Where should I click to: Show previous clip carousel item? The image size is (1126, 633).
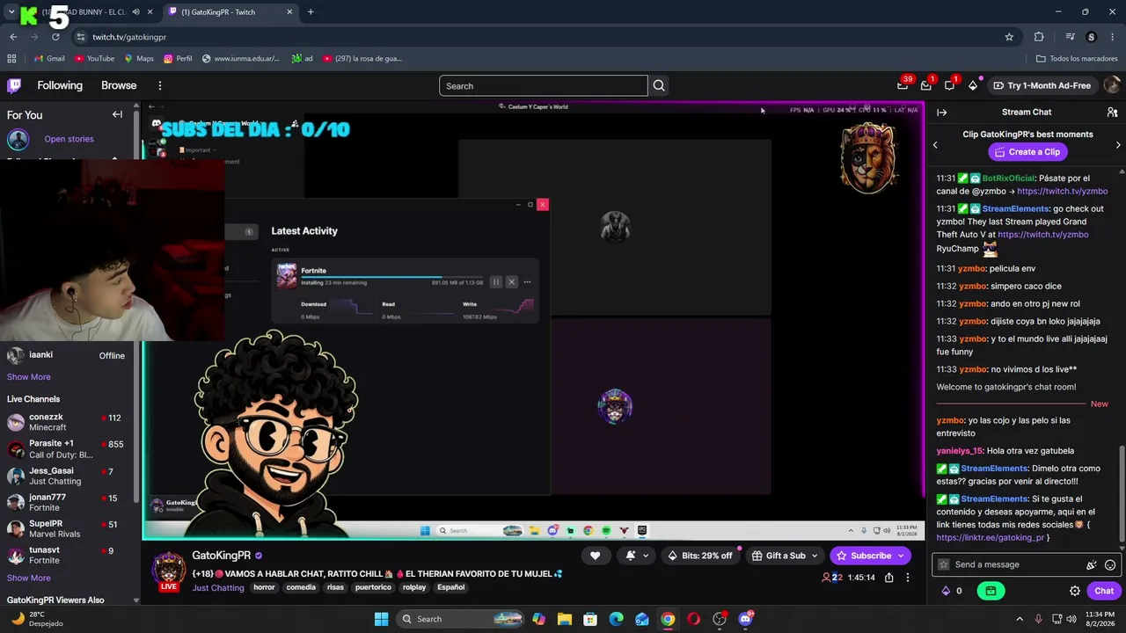tap(935, 145)
